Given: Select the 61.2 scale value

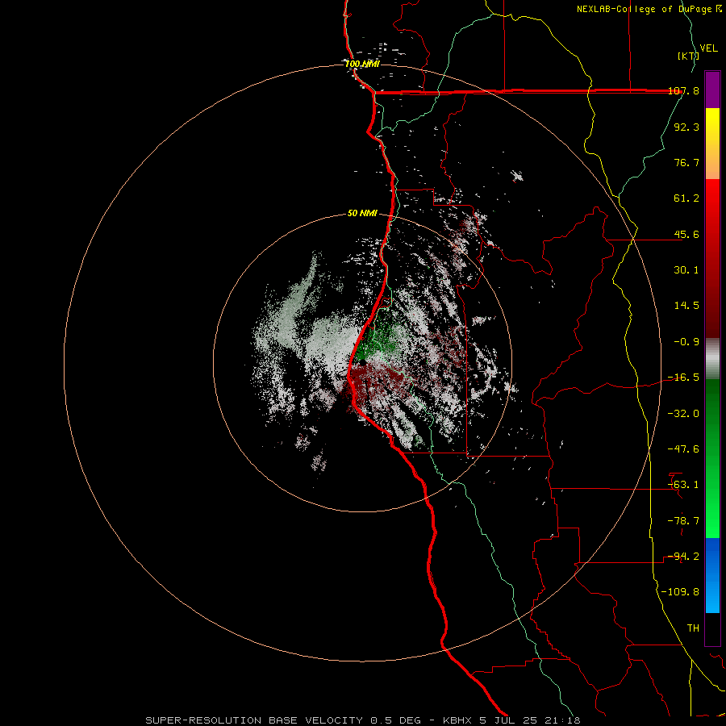Looking at the screenshot, I should pos(686,198).
